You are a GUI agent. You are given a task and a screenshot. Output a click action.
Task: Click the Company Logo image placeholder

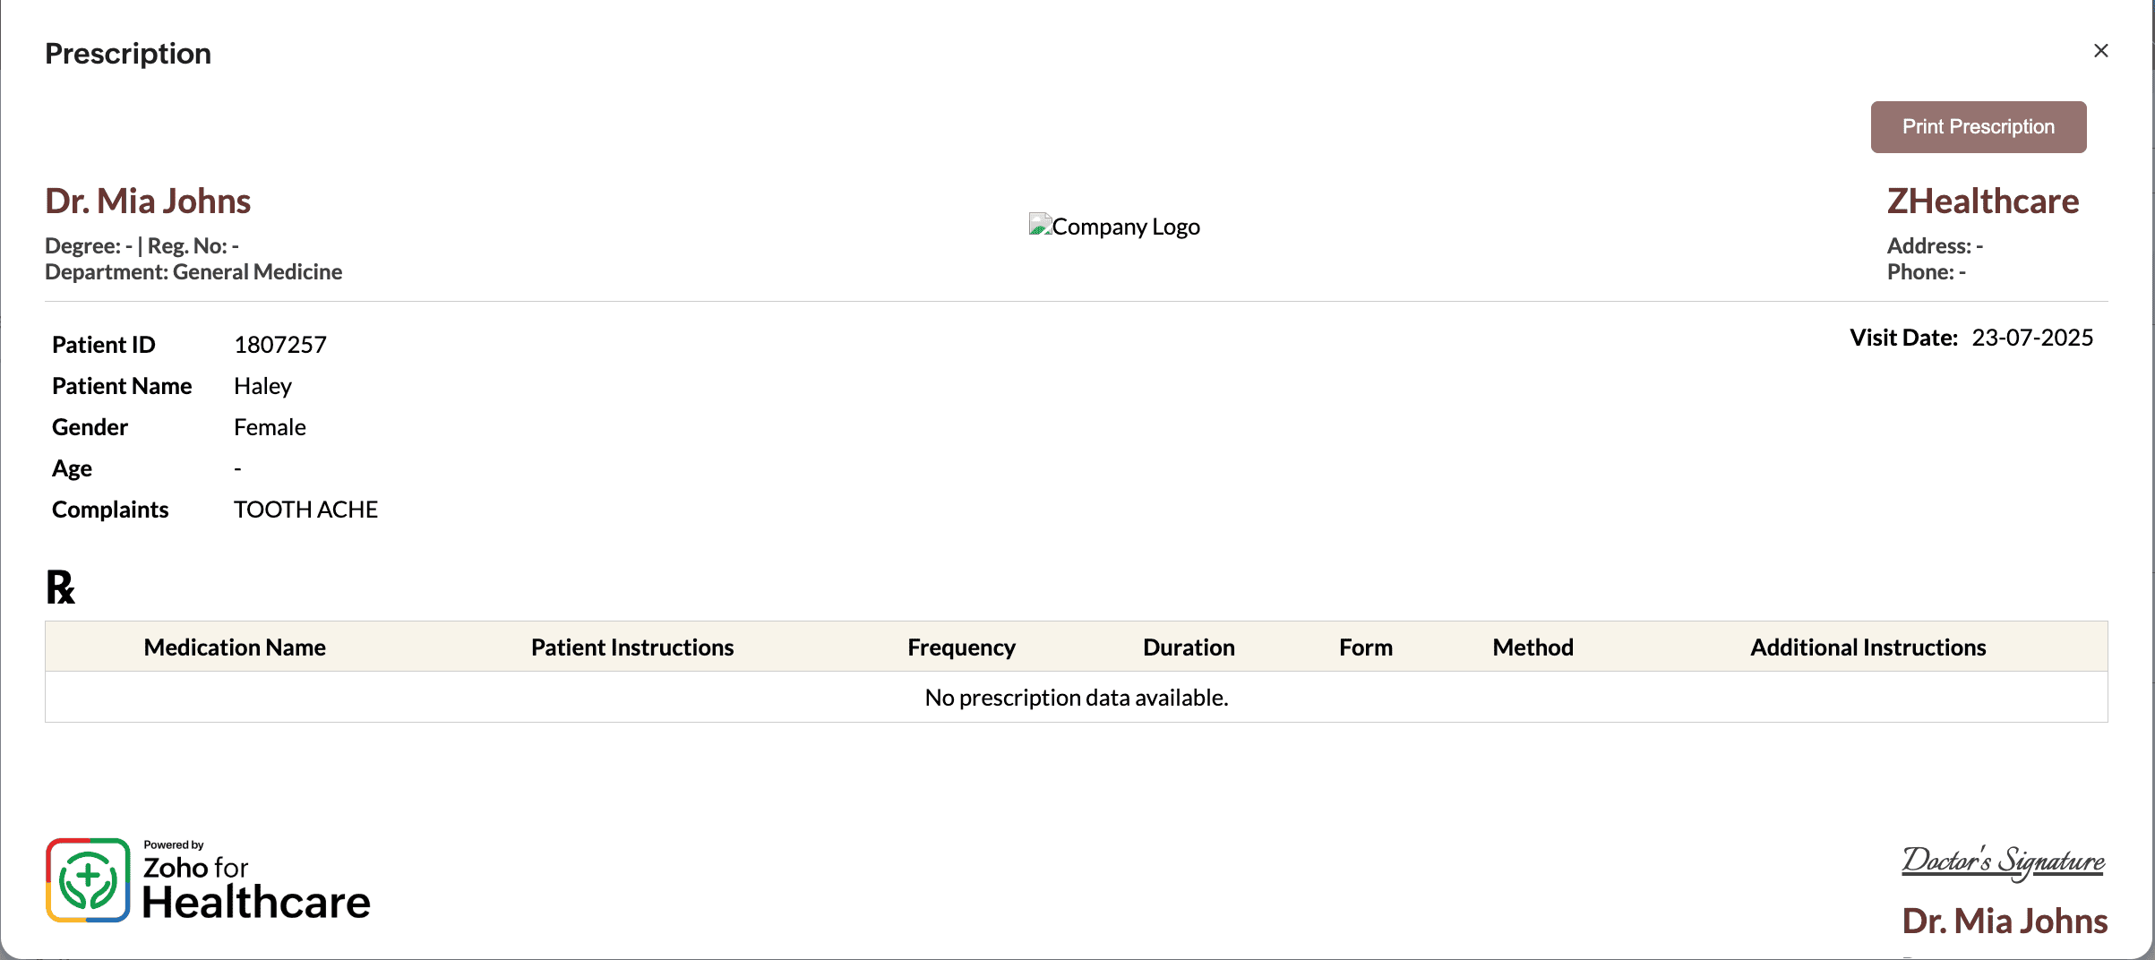point(1113,227)
